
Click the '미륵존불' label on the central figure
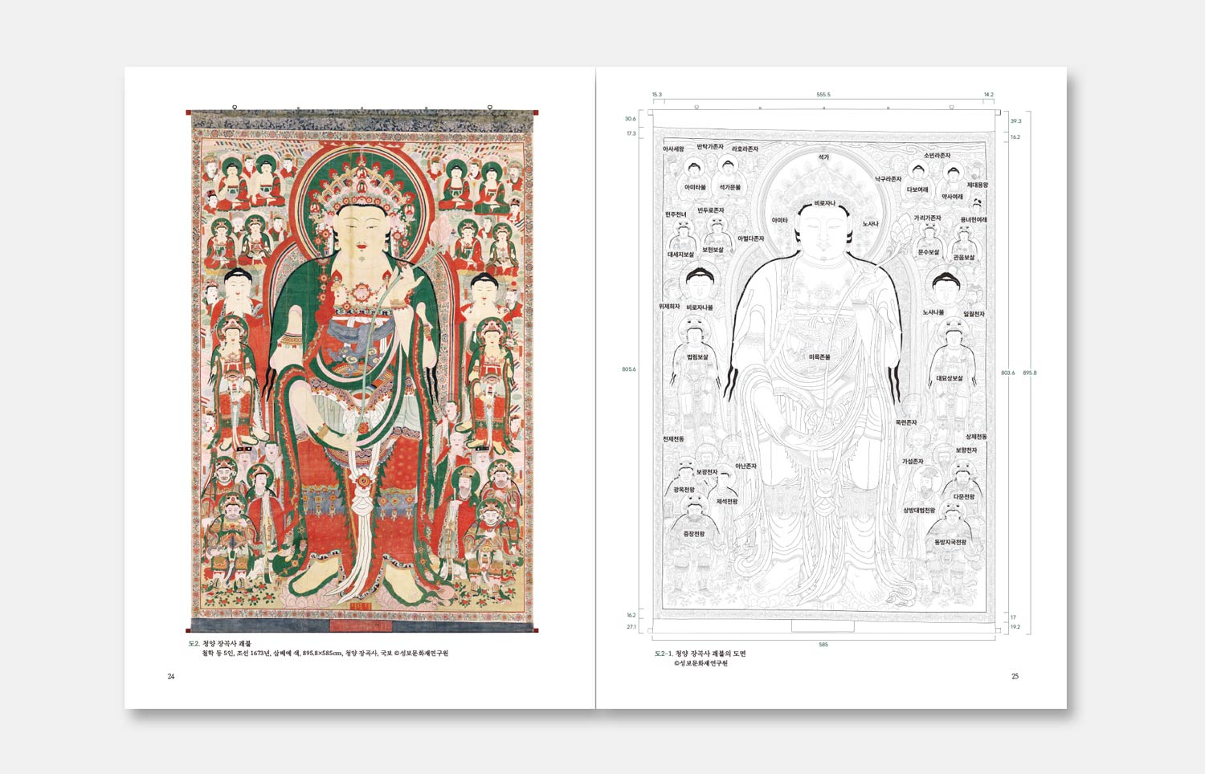819,356
